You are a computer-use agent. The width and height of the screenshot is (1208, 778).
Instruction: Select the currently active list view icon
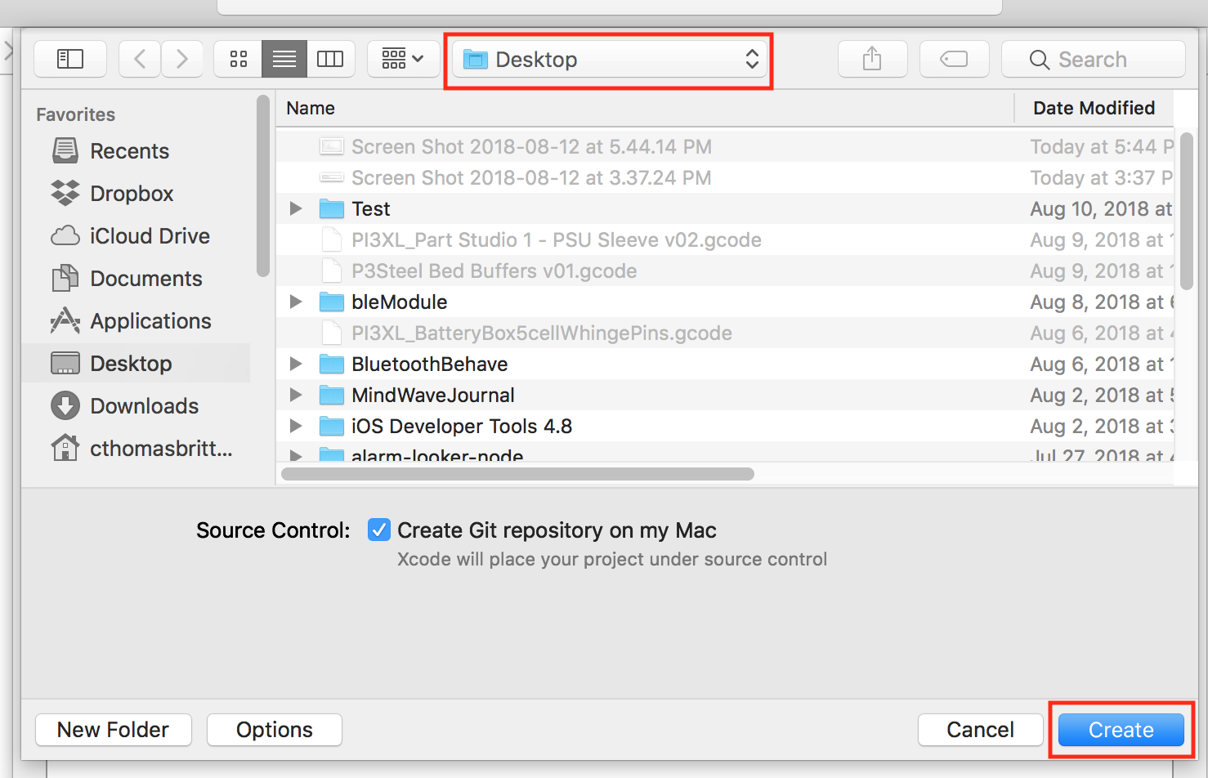point(284,58)
